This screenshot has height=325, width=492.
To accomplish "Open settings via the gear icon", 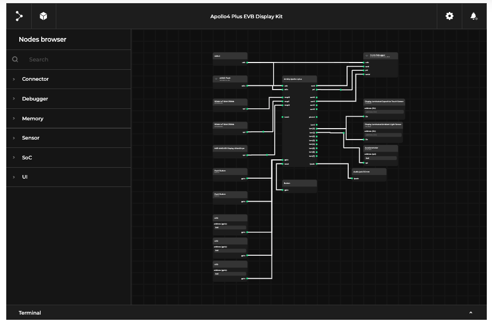I will [449, 16].
